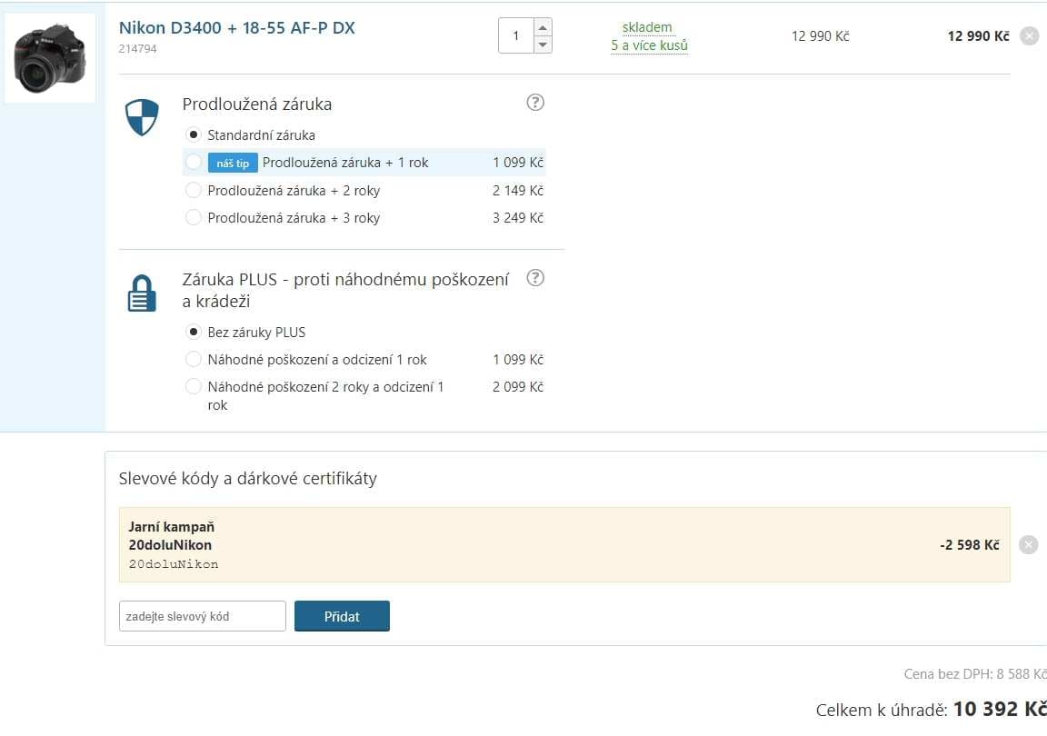
Task: Select Standardní záruka option
Action: click(x=193, y=134)
